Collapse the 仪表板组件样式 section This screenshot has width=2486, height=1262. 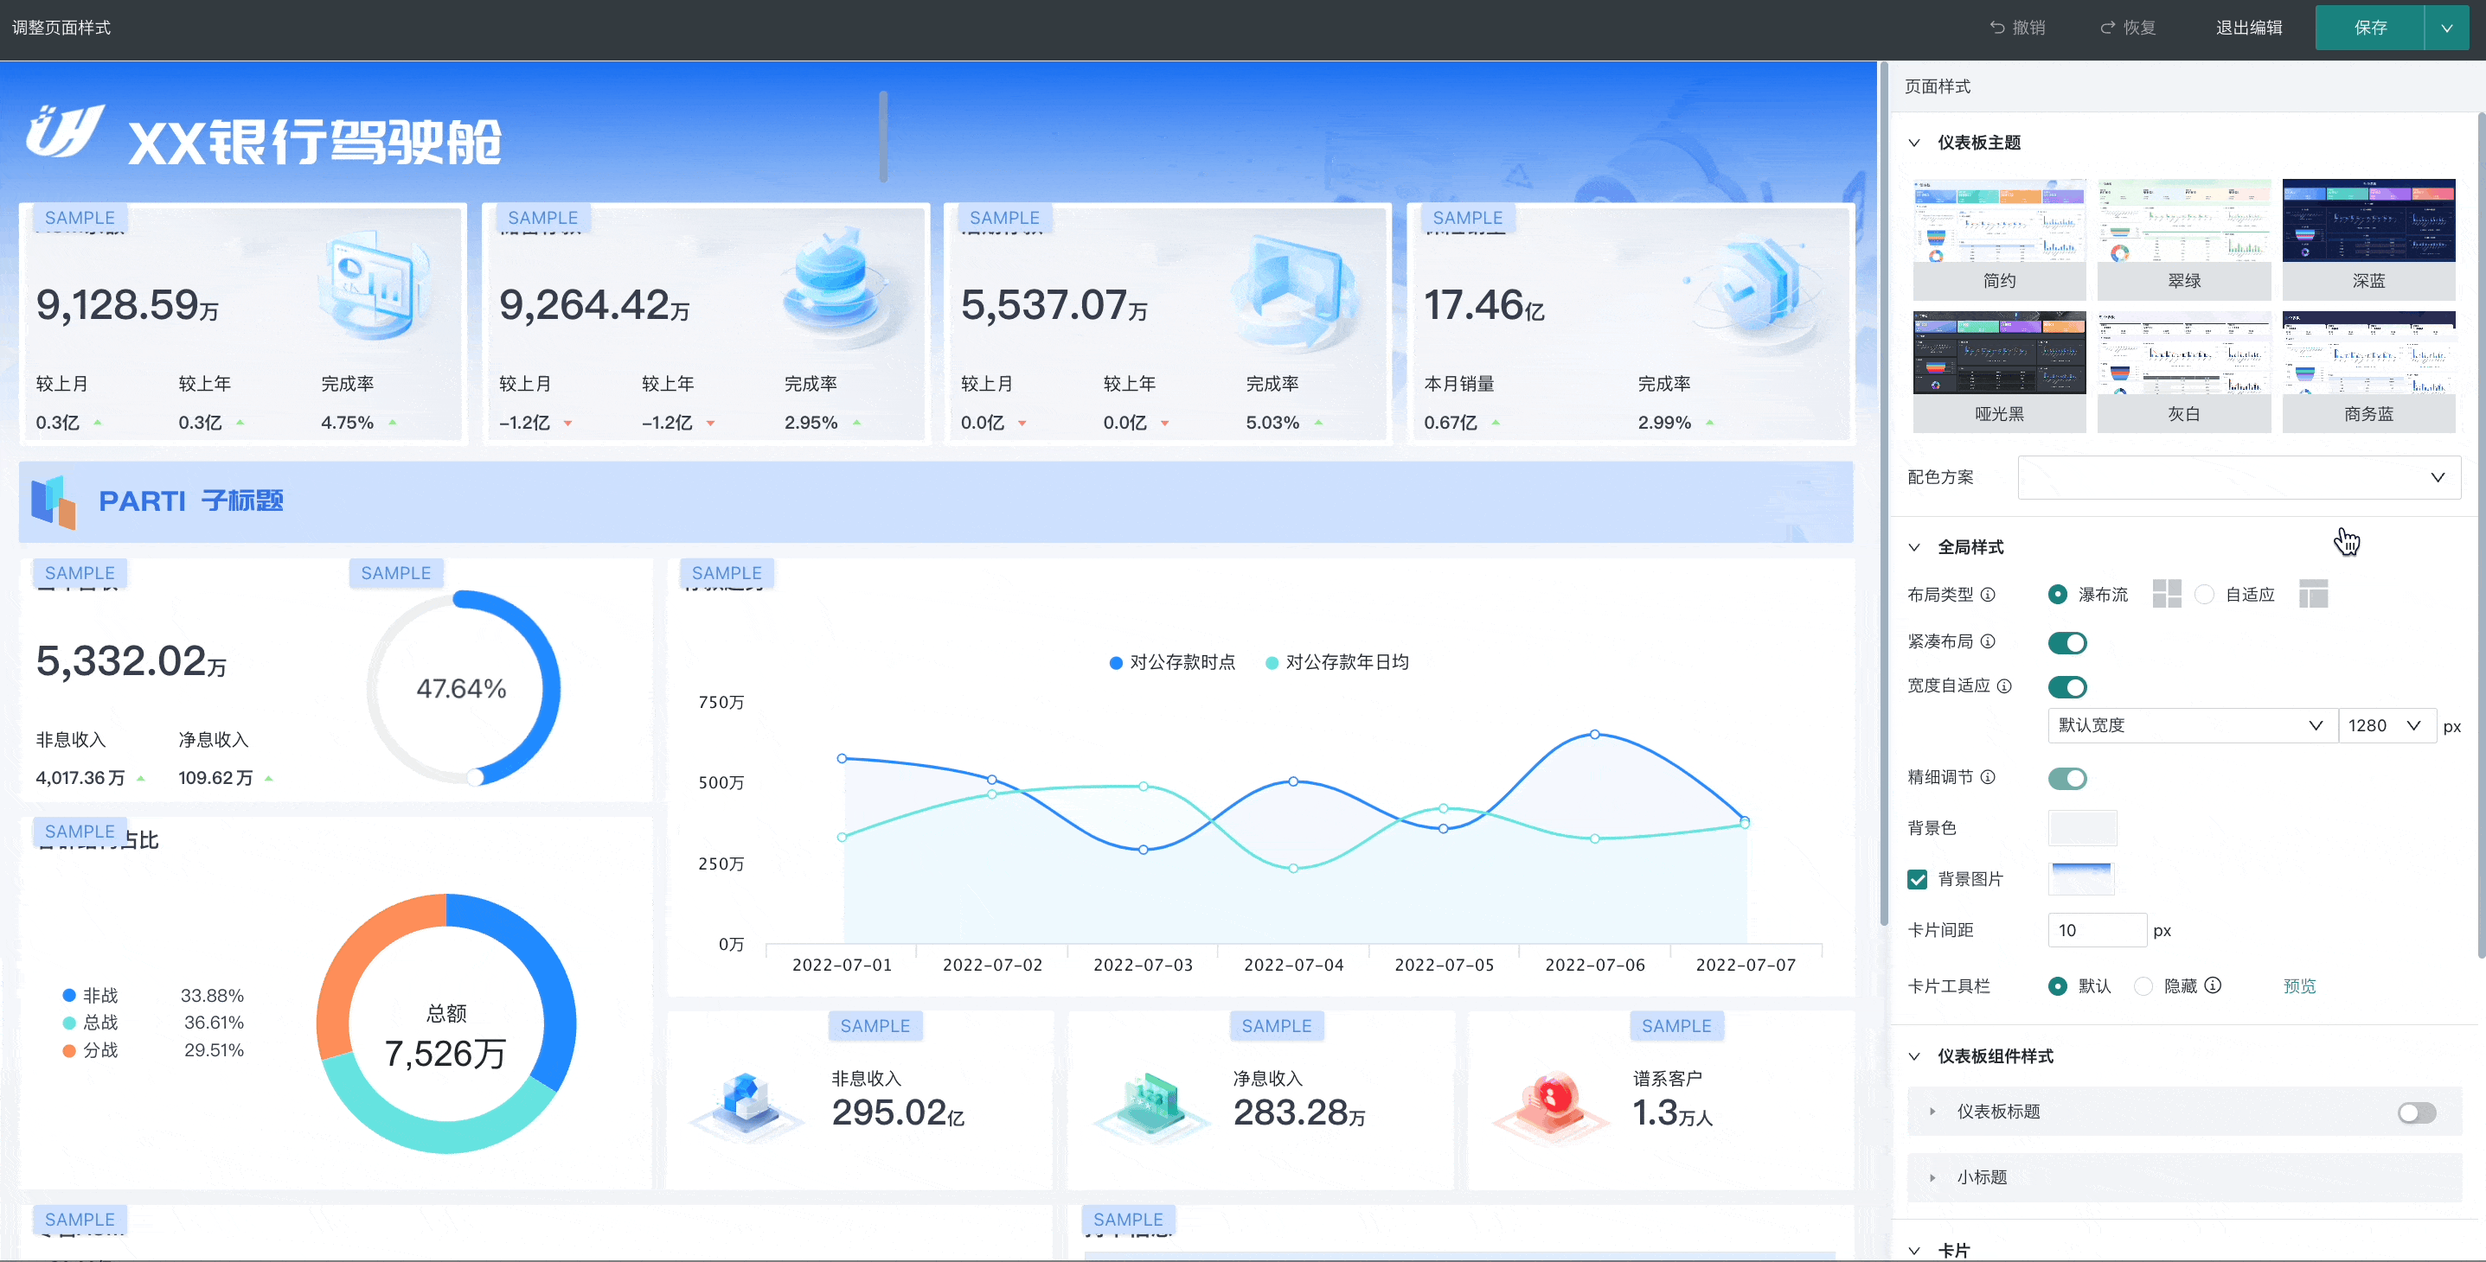coord(1915,1055)
